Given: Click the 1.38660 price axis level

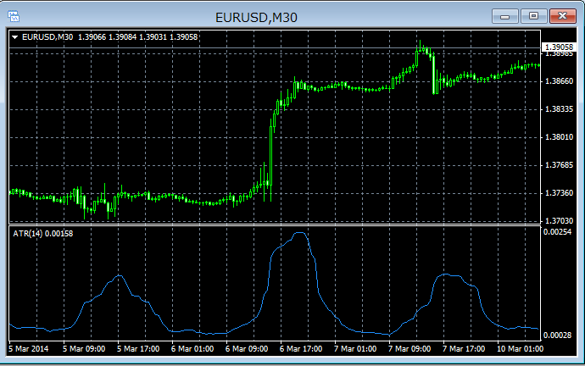Looking at the screenshot, I should pyautogui.click(x=559, y=81).
